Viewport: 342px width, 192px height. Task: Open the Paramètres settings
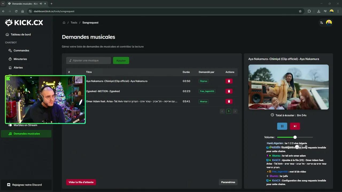tap(228, 182)
